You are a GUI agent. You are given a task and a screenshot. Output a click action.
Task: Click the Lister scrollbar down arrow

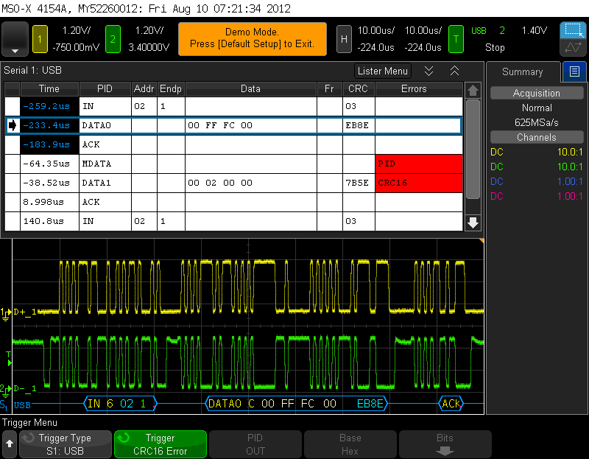(472, 222)
